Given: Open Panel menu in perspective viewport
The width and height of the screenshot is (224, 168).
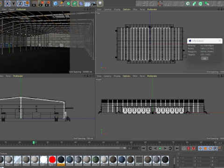Looking at the screenshot, I should pos(11,9).
